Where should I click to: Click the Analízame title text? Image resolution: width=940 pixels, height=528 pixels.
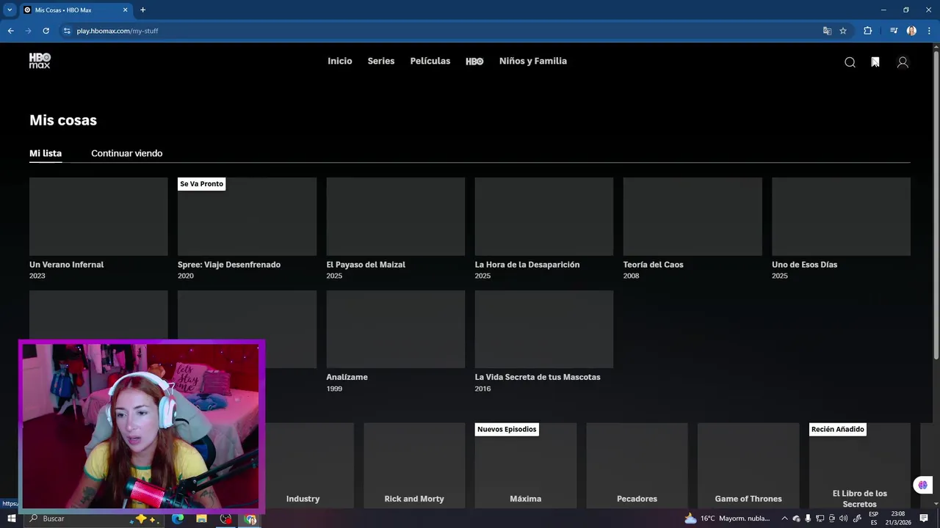(347, 377)
